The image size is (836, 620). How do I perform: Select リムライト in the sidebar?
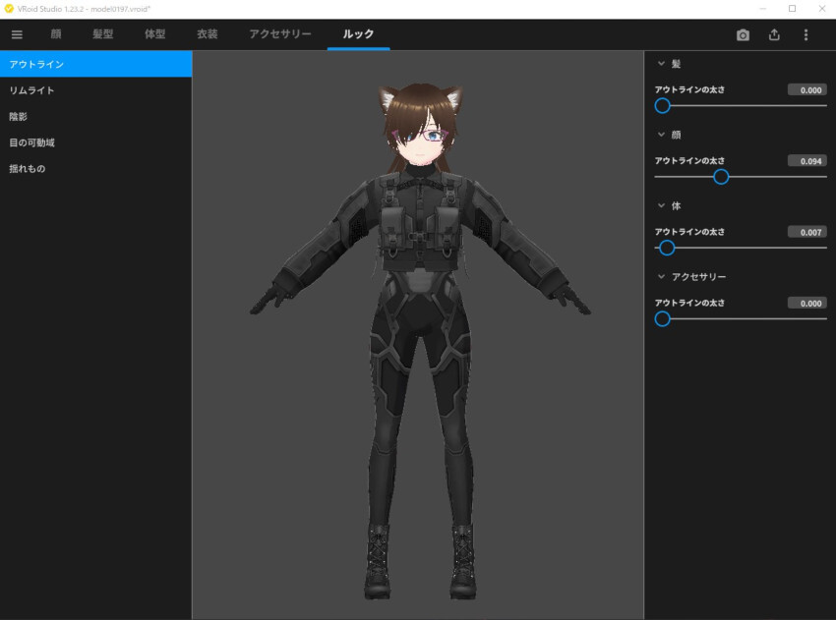click(x=32, y=90)
